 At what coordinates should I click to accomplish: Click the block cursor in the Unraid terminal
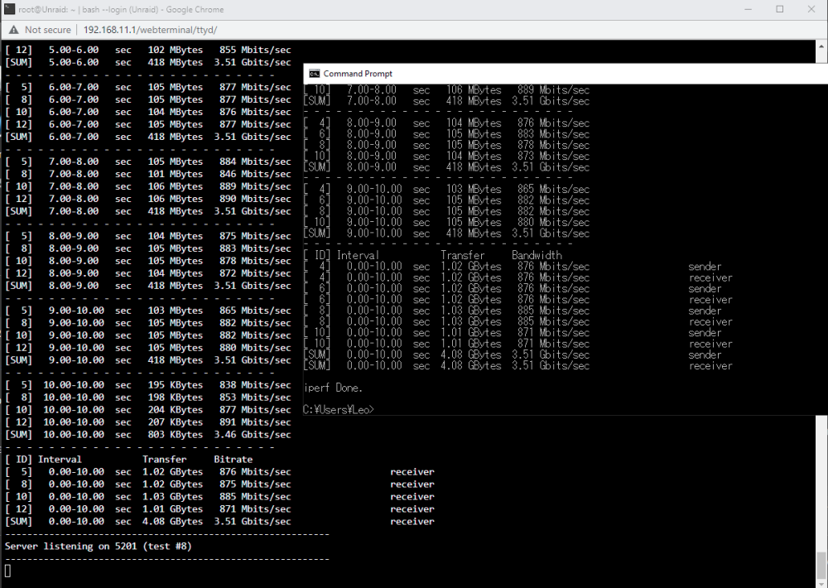click(x=7, y=571)
